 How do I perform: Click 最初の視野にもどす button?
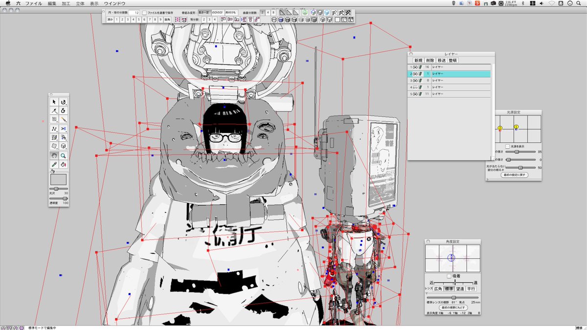pyautogui.click(x=453, y=308)
